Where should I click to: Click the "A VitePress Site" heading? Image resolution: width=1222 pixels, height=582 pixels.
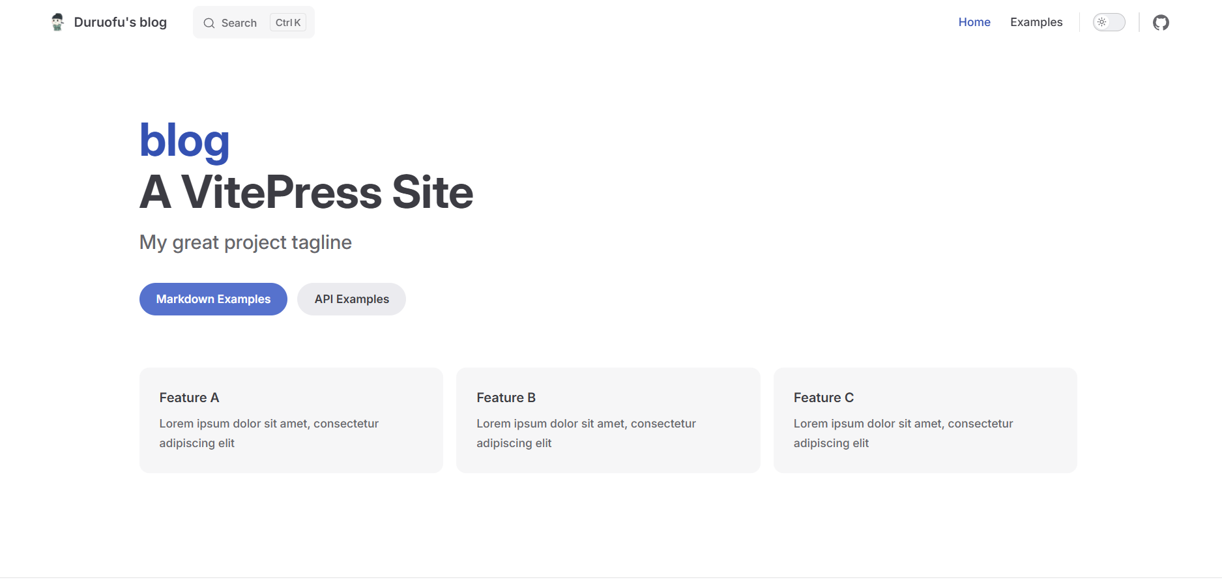coord(306,192)
